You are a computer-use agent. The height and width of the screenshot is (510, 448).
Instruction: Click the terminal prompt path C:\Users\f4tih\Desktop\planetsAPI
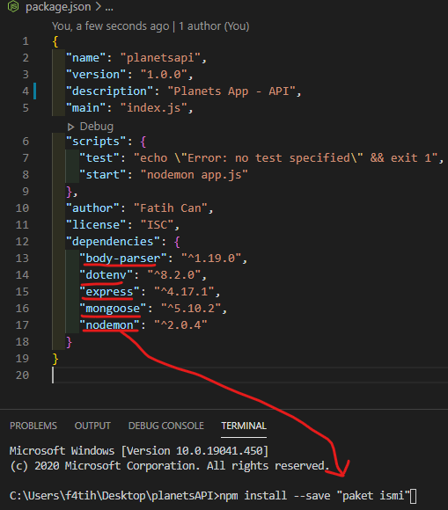pyautogui.click(x=113, y=496)
